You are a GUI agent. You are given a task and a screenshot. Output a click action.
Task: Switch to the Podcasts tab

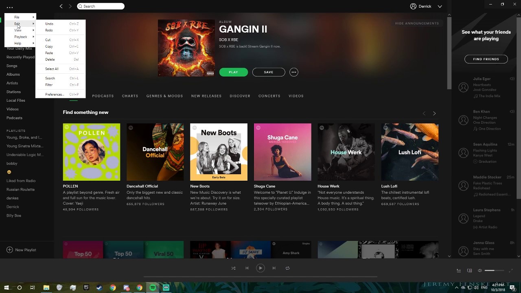(x=103, y=96)
